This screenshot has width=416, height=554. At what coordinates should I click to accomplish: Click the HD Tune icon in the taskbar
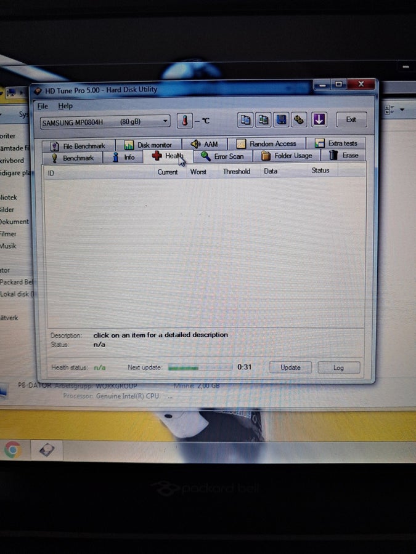point(47,450)
